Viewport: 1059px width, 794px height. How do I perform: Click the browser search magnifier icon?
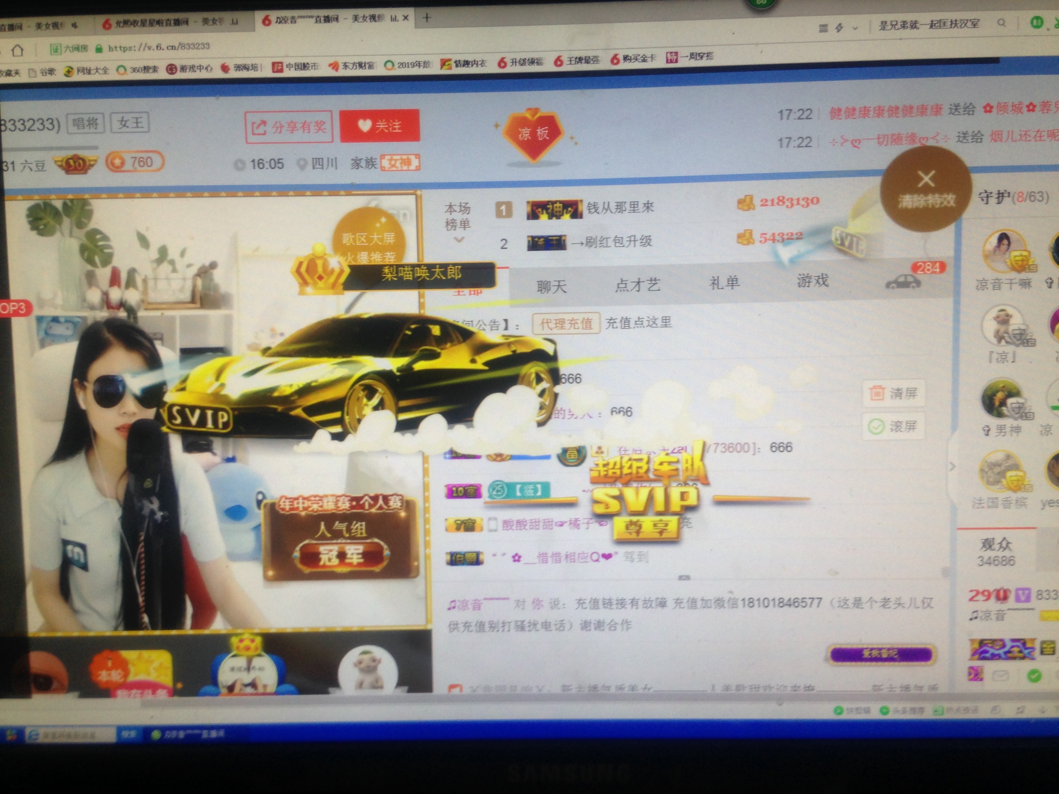[1001, 22]
